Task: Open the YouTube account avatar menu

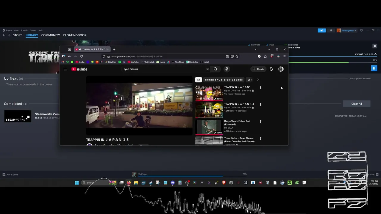Action: [x=281, y=69]
